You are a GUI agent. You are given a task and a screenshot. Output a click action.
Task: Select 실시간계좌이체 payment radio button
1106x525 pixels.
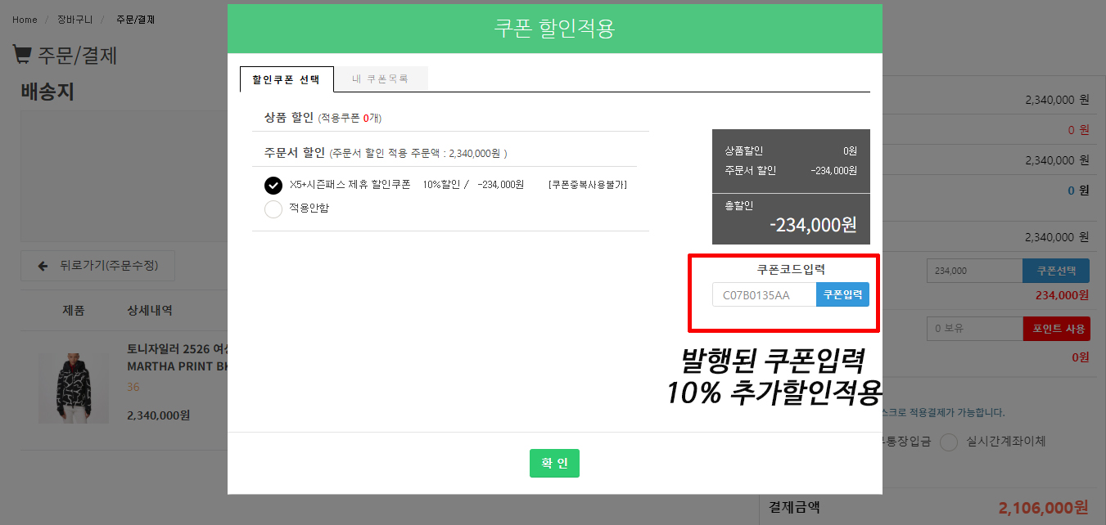pyautogui.click(x=949, y=442)
